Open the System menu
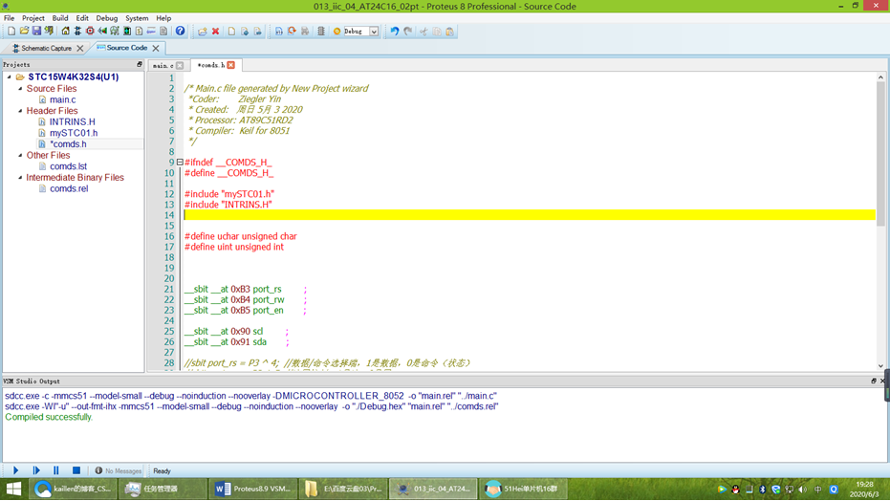The width and height of the screenshot is (890, 501). click(x=137, y=18)
